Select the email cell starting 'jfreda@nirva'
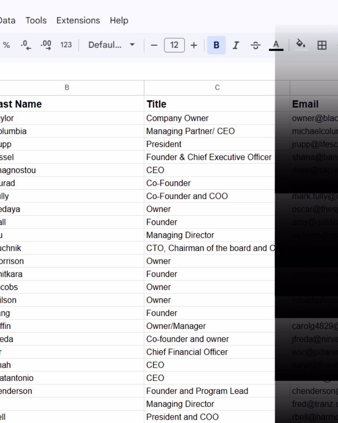 point(314,339)
